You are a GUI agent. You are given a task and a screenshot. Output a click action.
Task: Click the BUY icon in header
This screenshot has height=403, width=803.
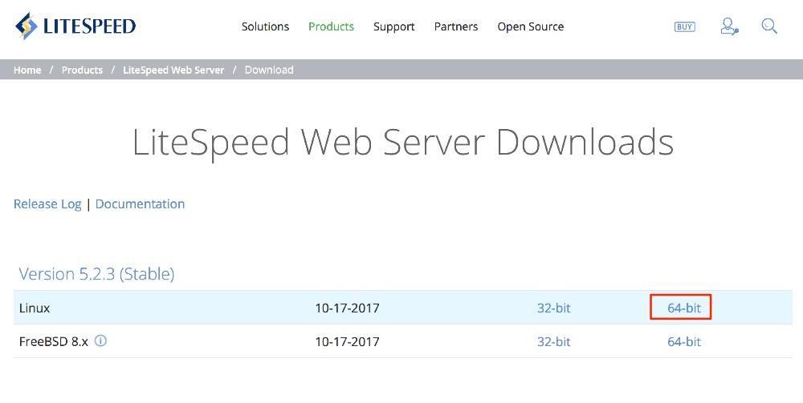point(685,26)
